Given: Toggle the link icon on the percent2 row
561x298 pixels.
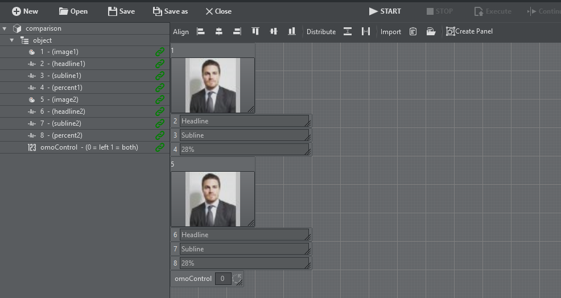Looking at the screenshot, I should [x=160, y=135].
